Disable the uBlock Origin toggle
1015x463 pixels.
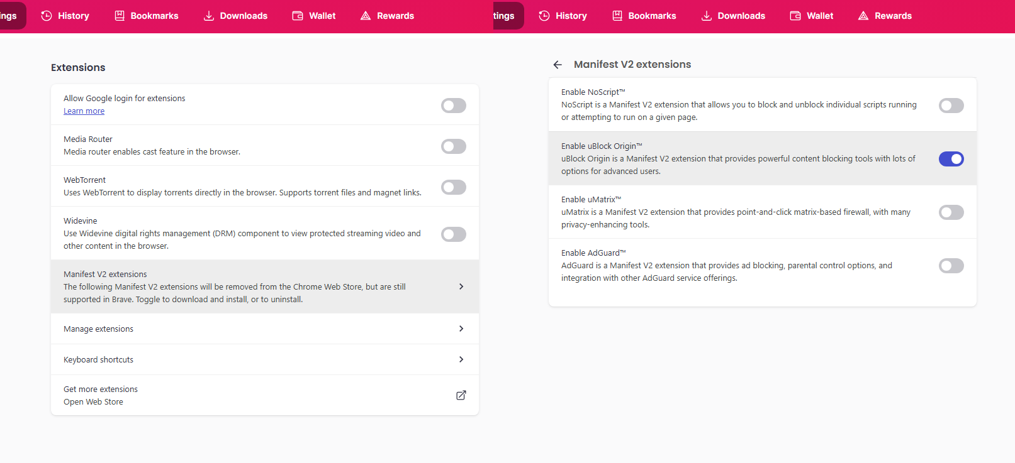pos(951,159)
